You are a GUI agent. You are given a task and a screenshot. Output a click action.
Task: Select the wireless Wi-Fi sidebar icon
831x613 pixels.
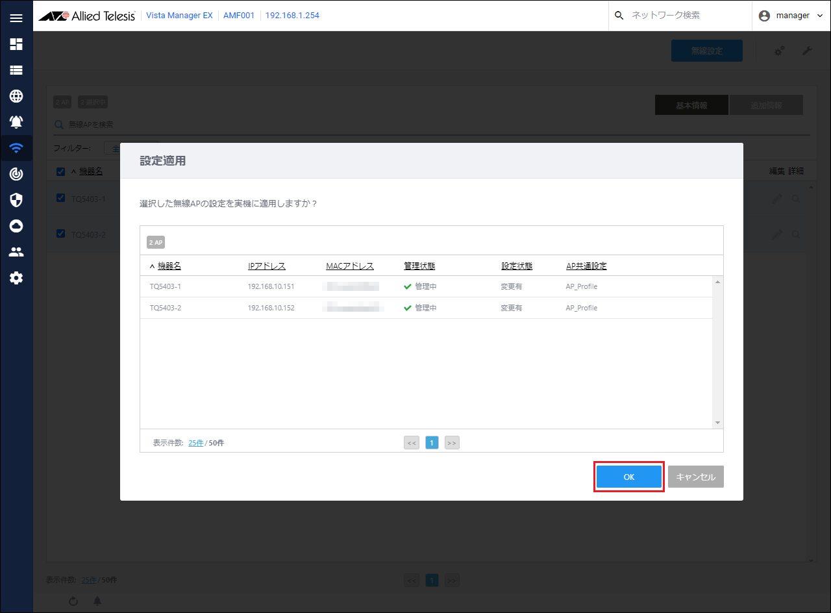tap(16, 148)
